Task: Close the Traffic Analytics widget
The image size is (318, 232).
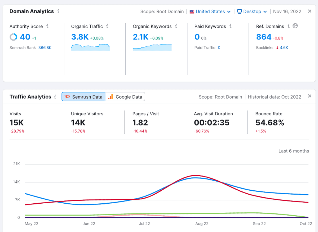Action: click(x=310, y=96)
